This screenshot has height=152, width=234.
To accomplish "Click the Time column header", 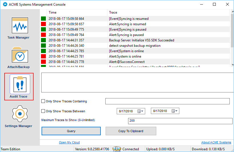I will pyautogui.click(x=77, y=12).
